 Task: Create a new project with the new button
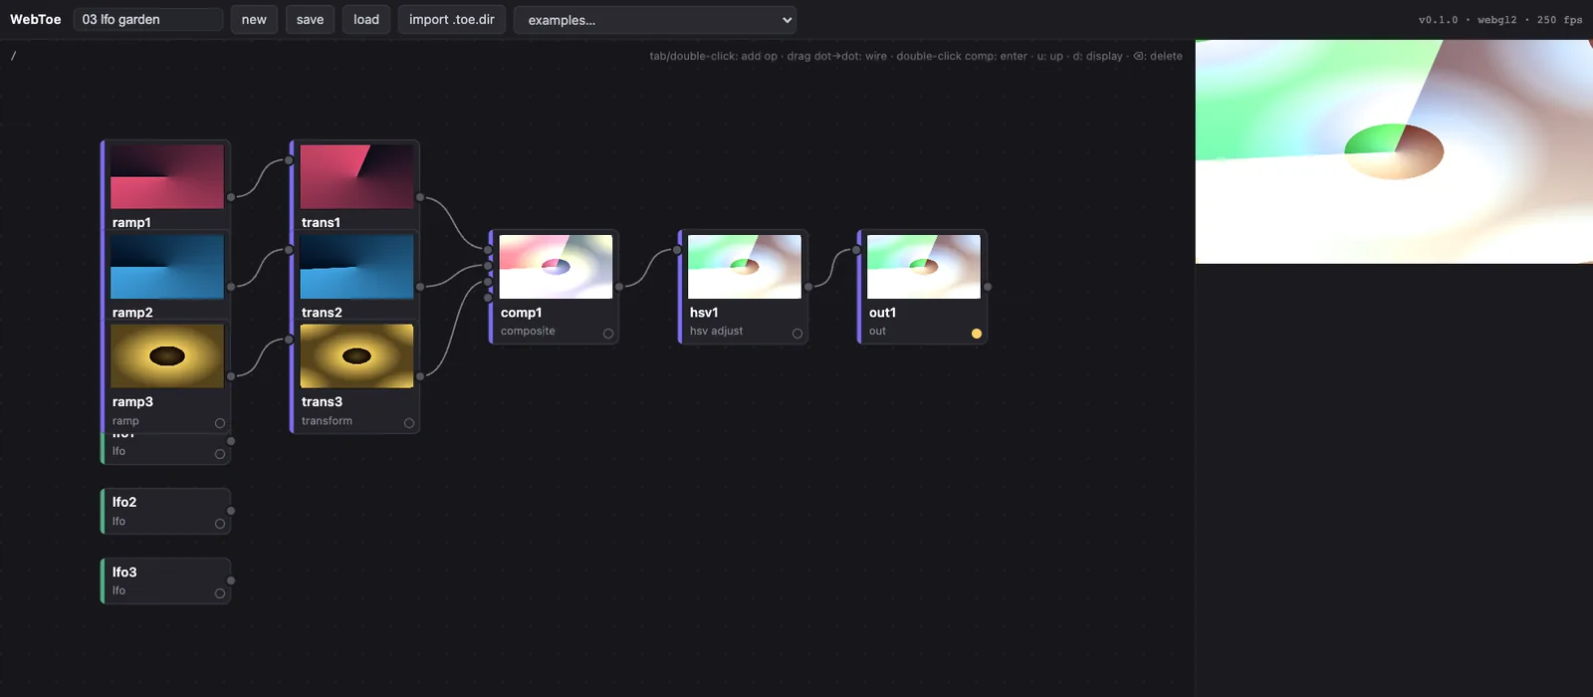coord(254,19)
